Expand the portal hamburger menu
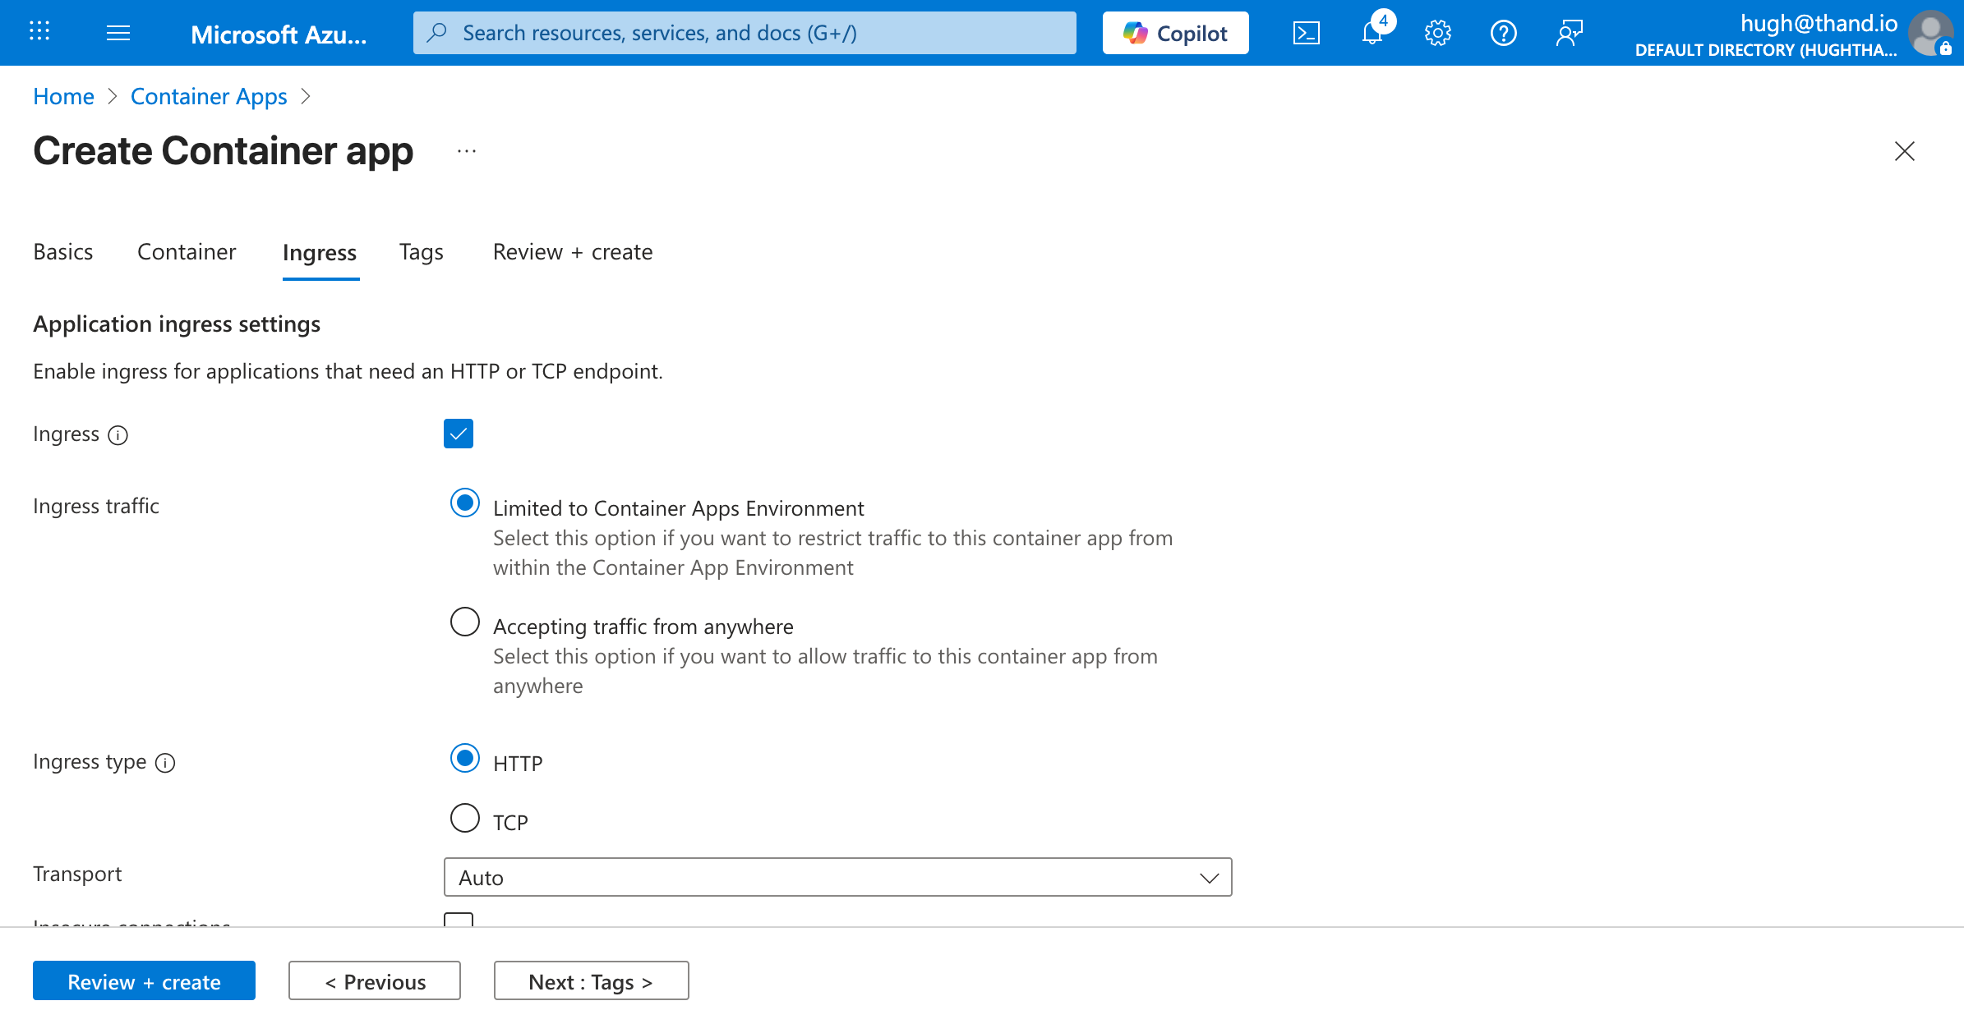1964x1033 pixels. 118,33
